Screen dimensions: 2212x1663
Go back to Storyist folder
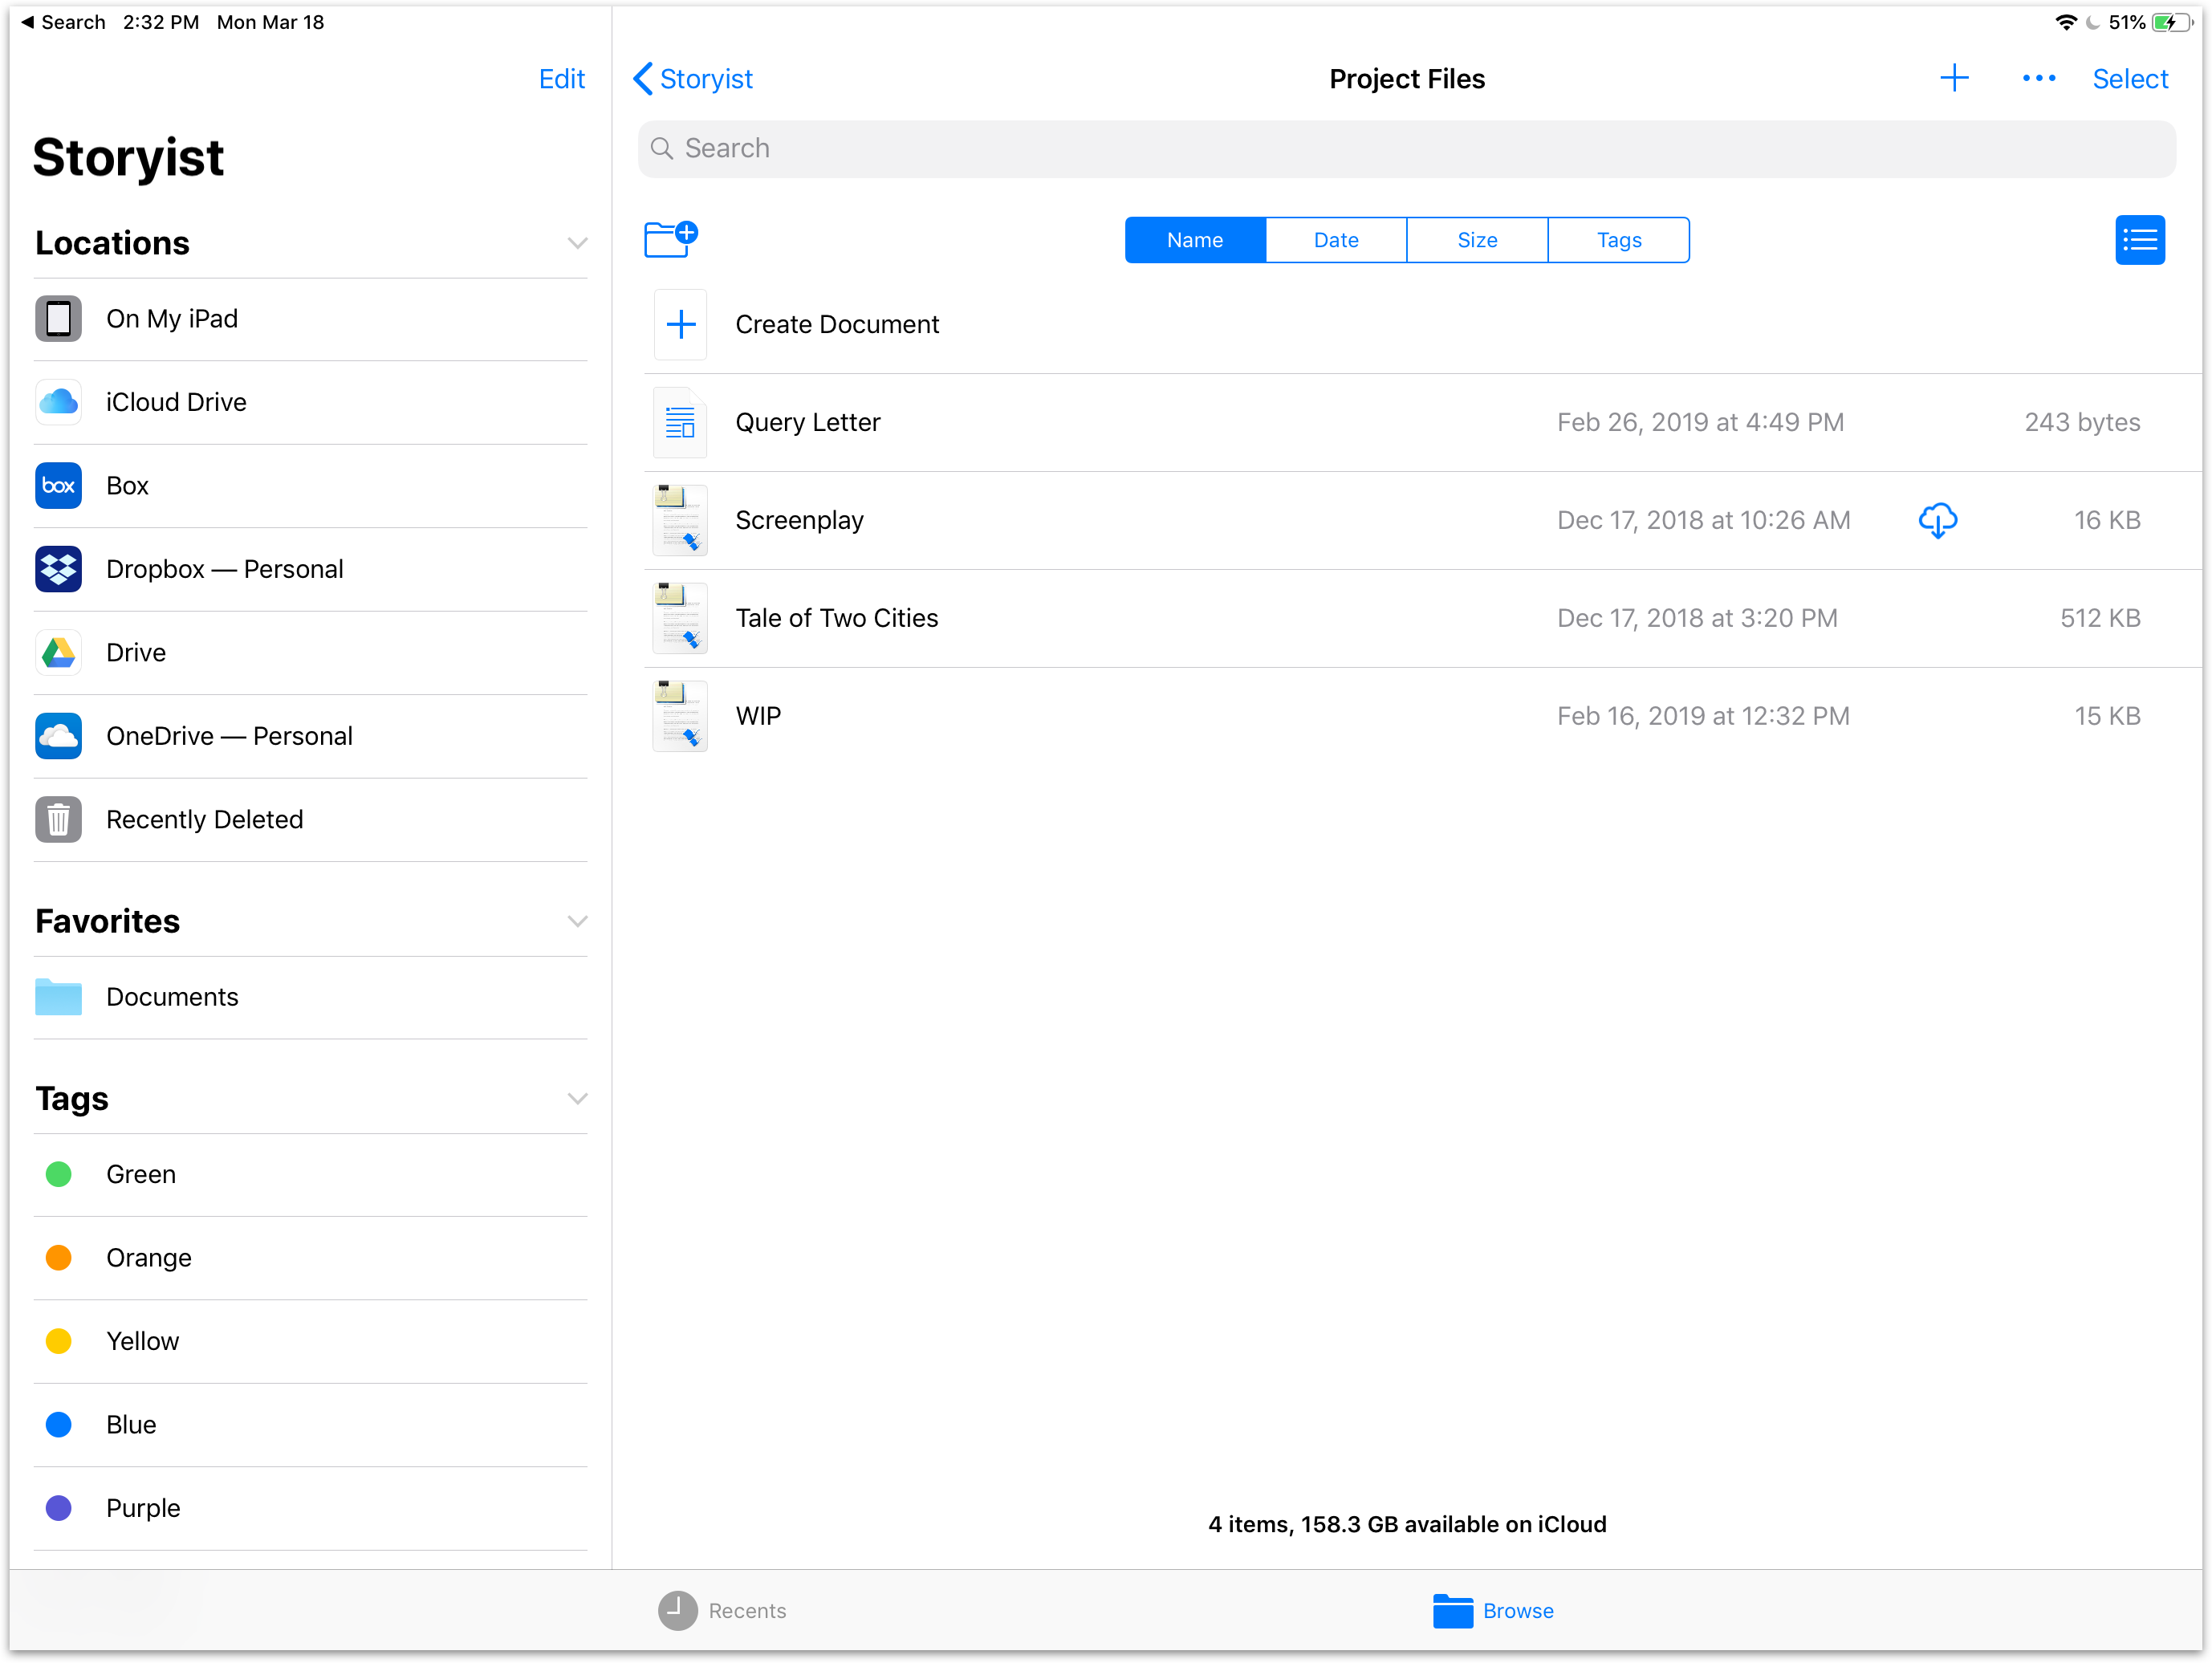point(693,79)
